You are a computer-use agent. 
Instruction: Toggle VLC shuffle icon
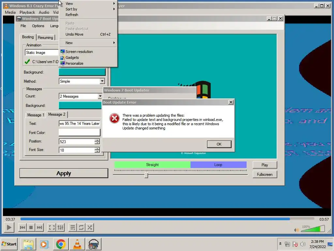point(90,227)
